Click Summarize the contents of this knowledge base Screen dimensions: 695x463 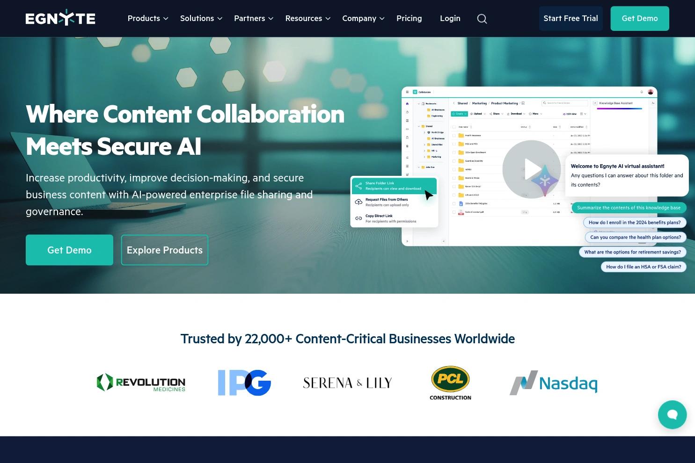pos(629,208)
